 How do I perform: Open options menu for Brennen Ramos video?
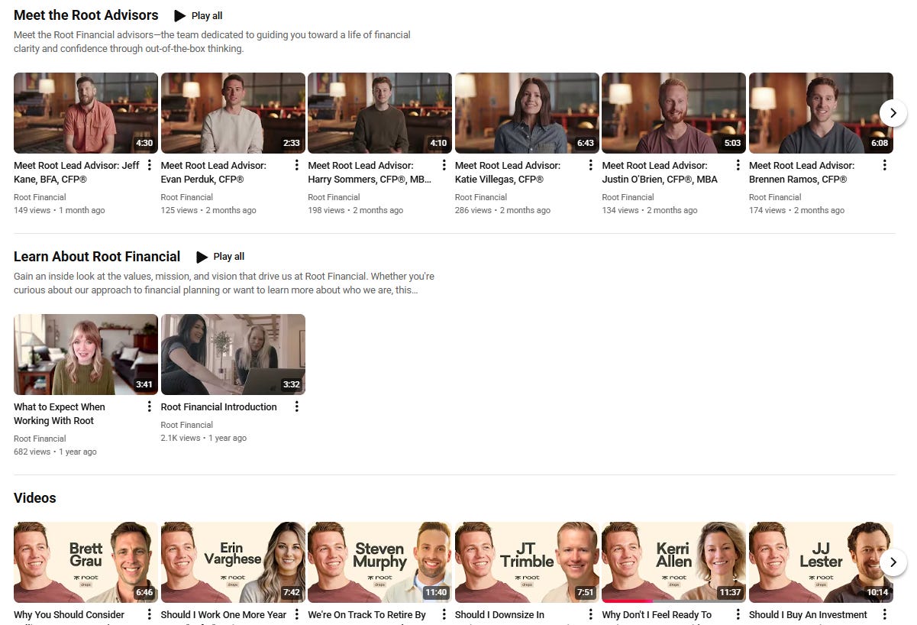point(885,165)
